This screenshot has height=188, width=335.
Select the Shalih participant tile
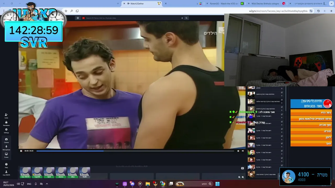pos(85,173)
